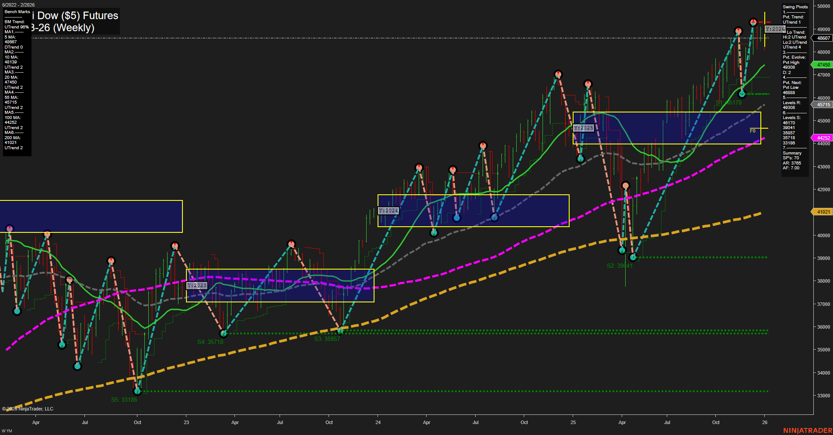Click the S2: 39041 support level label
Image resolution: width=833 pixels, height=435 pixels.
pyautogui.click(x=619, y=265)
